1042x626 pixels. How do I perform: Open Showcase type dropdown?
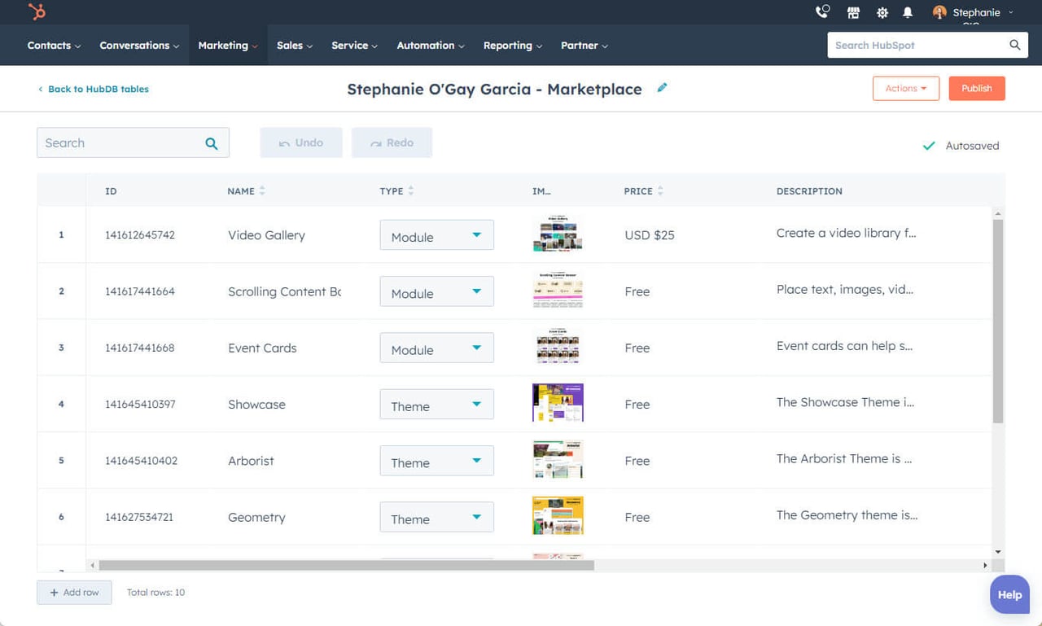click(437, 405)
